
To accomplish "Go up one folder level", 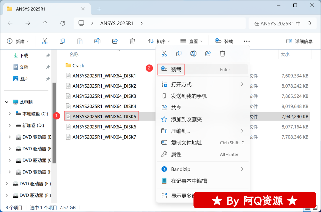I will [x=45, y=23].
